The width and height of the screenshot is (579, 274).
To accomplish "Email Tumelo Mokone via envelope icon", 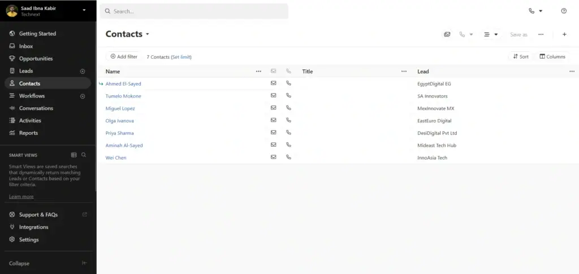I will [x=273, y=95].
